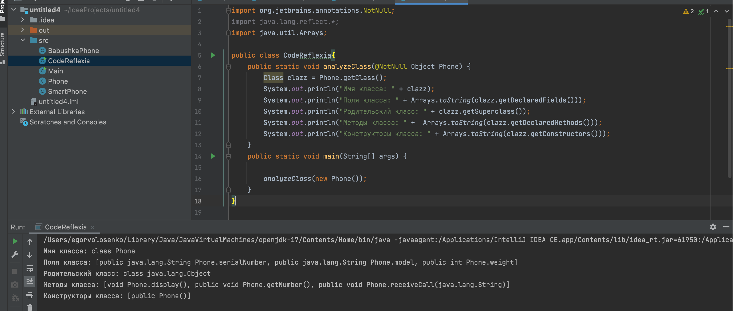Collapse the main method fold marker

click(x=228, y=156)
